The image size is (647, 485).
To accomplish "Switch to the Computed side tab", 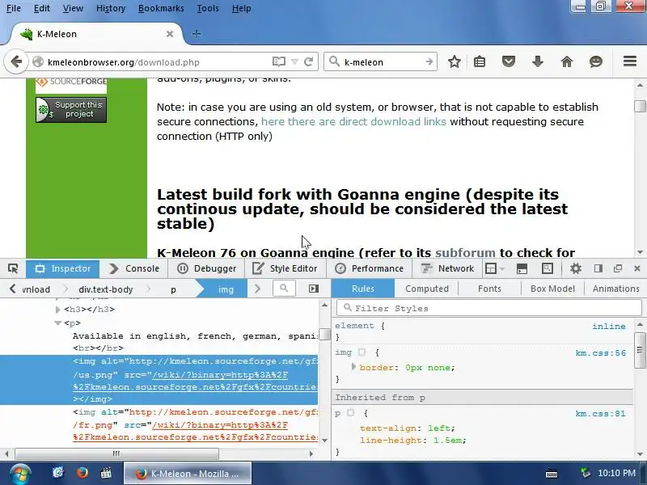I will click(427, 289).
